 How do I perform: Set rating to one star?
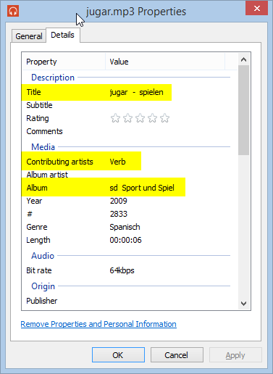coord(115,118)
